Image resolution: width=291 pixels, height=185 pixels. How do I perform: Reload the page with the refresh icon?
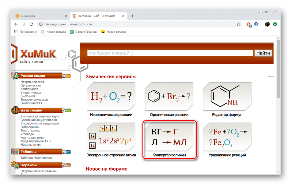click(x=31, y=24)
